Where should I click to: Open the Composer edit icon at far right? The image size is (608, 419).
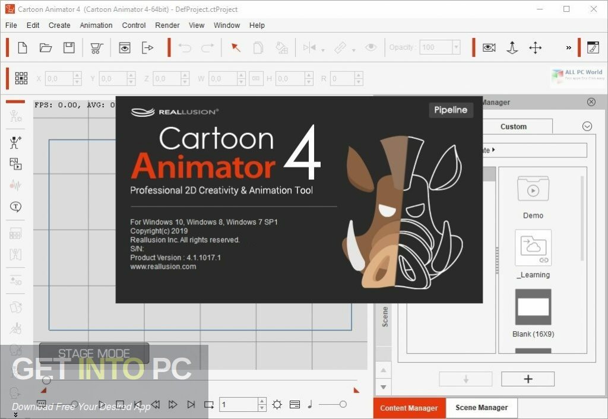pos(593,47)
